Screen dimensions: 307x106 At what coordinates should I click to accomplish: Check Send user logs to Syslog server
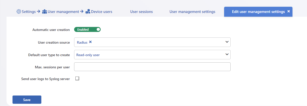[x=77, y=78]
